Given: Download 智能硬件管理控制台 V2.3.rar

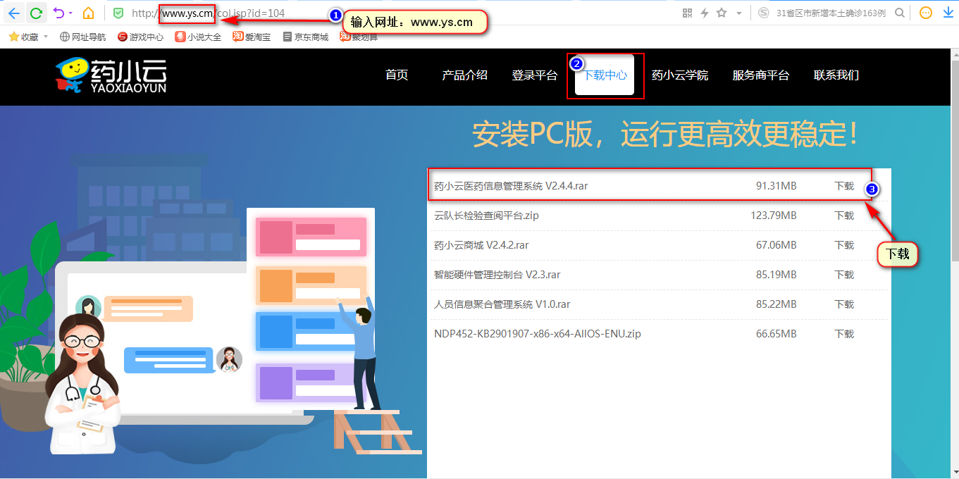Looking at the screenshot, I should [844, 275].
